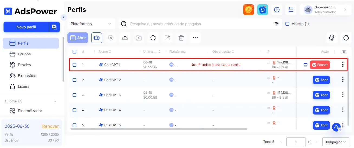Open the column settings icon in table header

coord(344,52)
